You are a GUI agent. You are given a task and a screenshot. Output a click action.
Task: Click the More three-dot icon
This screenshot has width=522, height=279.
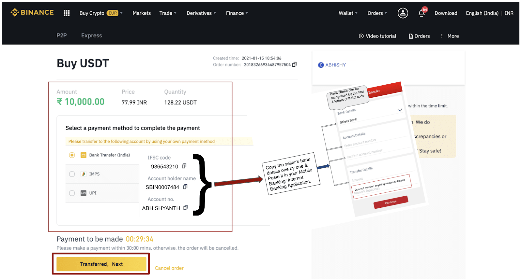pyautogui.click(x=442, y=36)
